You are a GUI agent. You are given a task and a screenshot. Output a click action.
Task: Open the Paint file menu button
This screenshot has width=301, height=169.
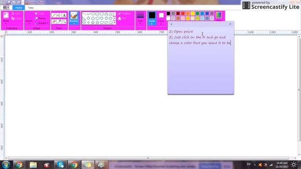click(x=6, y=8)
